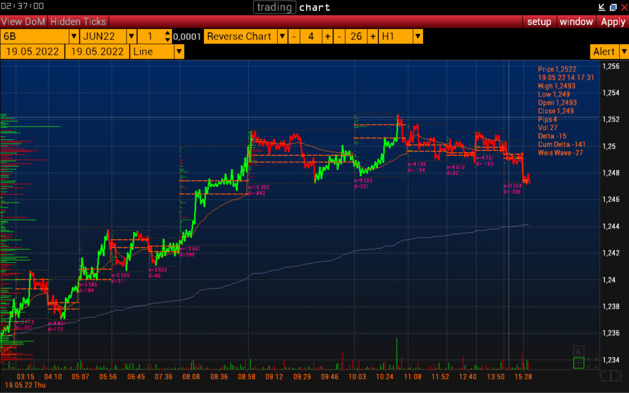Viewport: 629px width, 393px height.
Task: Click the G icon above the crosshair
Action: point(578,351)
